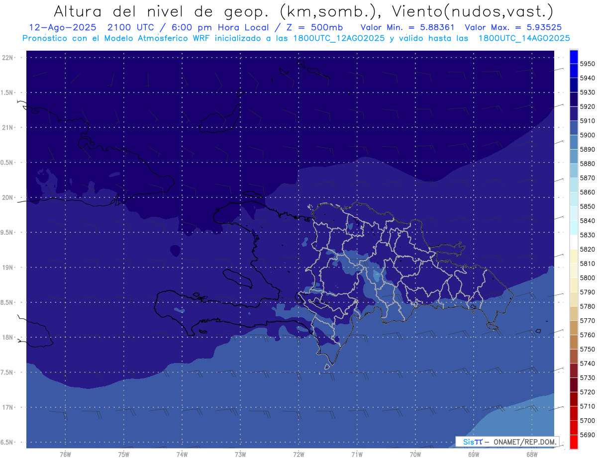Viewport: 597px width, 461px height.
Task: Click the legend swatch between 5720 and 5730
Action: pos(574,384)
